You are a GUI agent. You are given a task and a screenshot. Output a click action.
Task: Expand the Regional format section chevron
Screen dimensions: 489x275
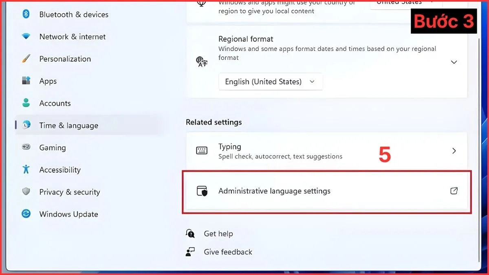[454, 62]
